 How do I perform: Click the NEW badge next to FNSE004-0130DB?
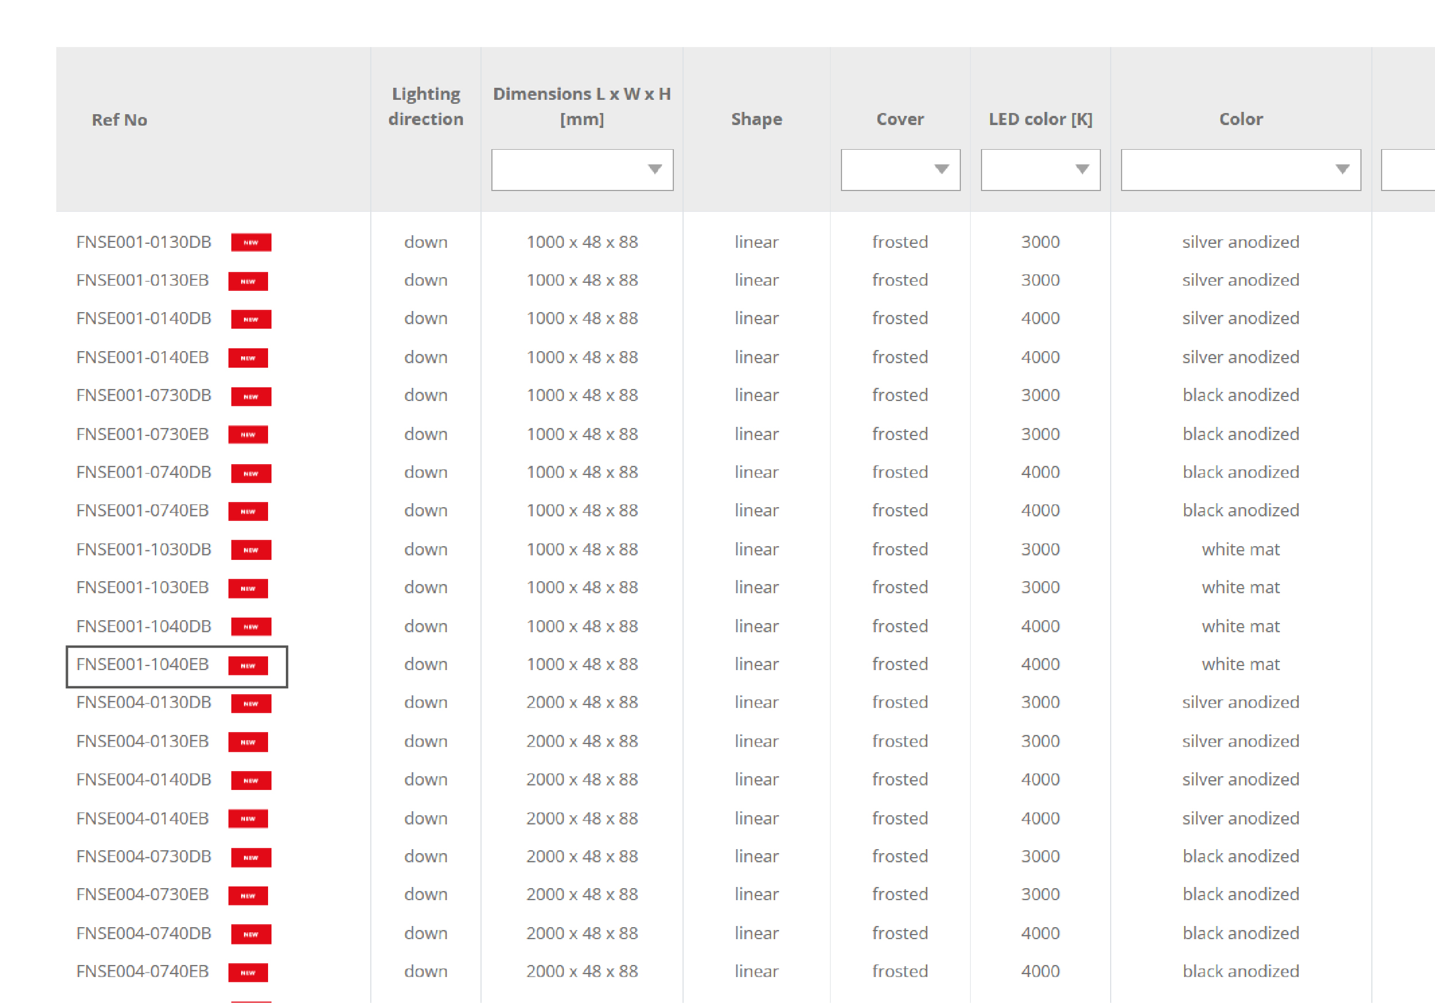click(x=251, y=703)
